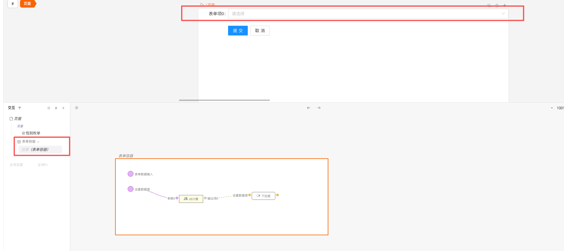Screen dimensions: 564x251
Task: Click the lightning bolt icon in 交互 panel
Action: point(56,108)
